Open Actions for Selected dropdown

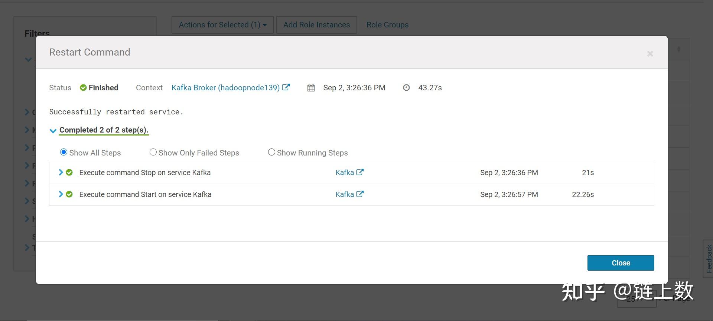pyautogui.click(x=222, y=25)
